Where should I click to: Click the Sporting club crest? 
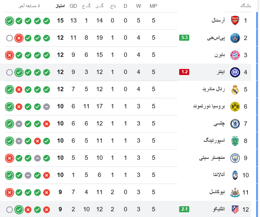point(235,141)
